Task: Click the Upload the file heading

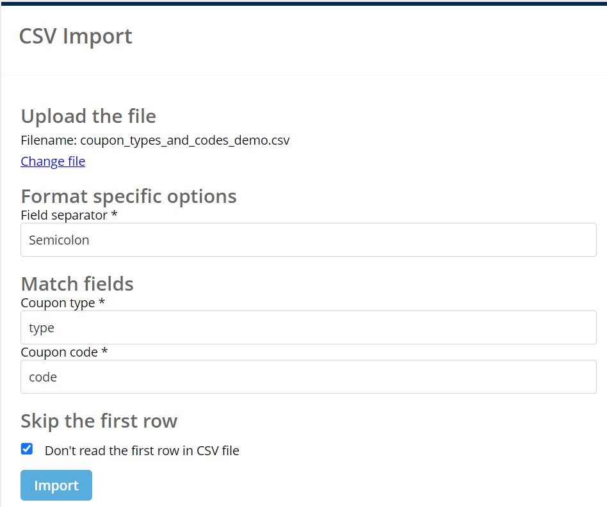Action: coord(88,117)
